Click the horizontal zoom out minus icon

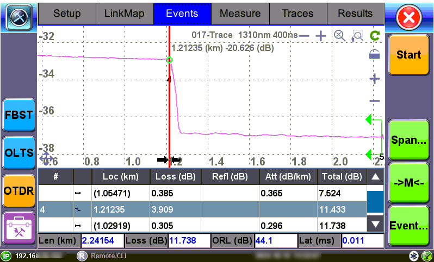(x=304, y=36)
